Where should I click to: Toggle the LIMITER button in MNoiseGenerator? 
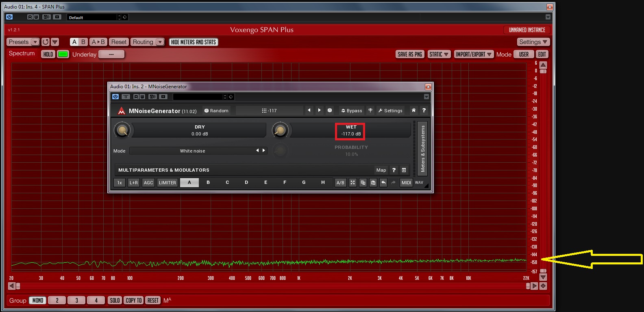pos(168,183)
